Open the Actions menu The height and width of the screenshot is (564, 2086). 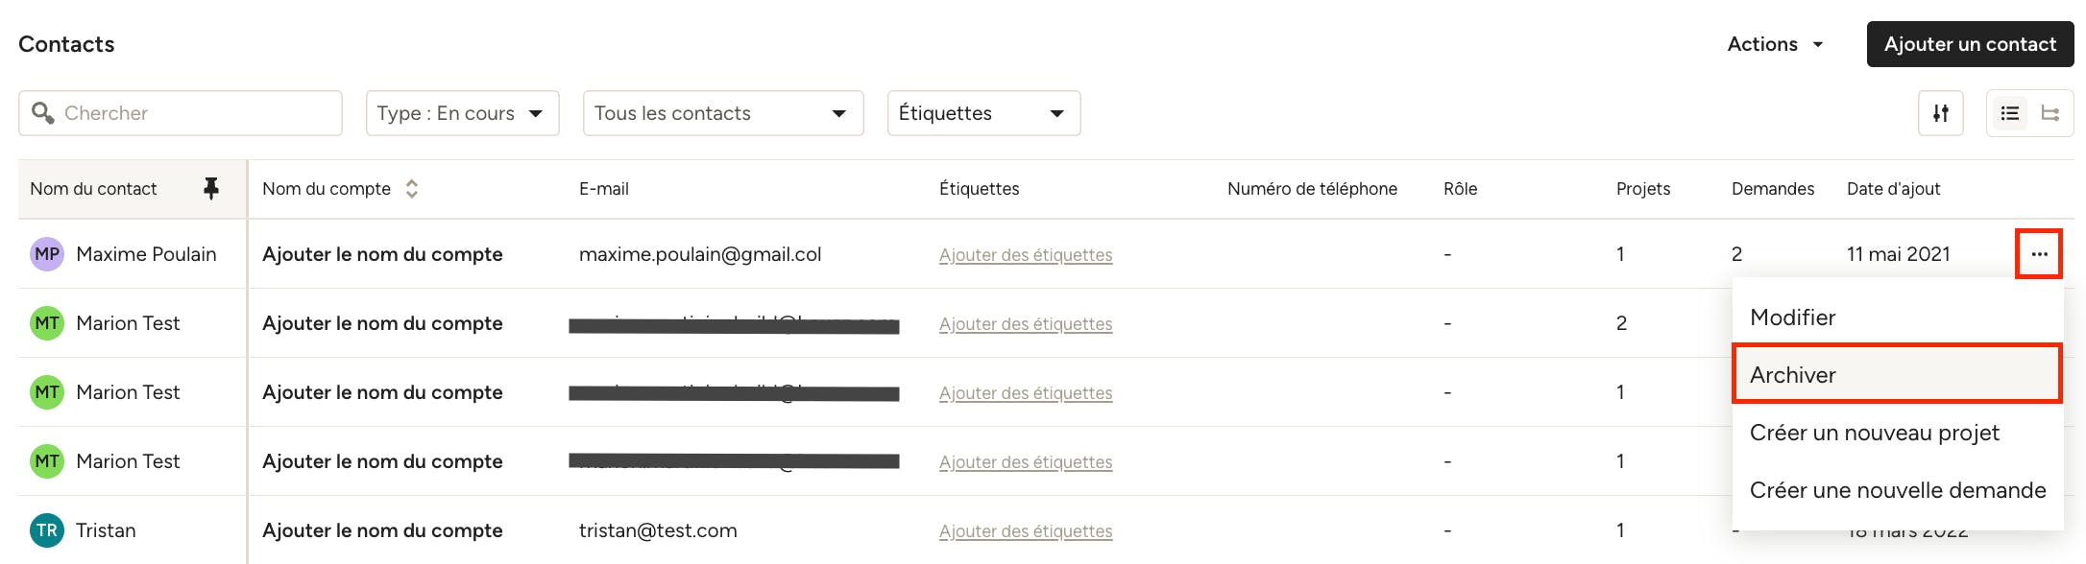pyautogui.click(x=1776, y=44)
